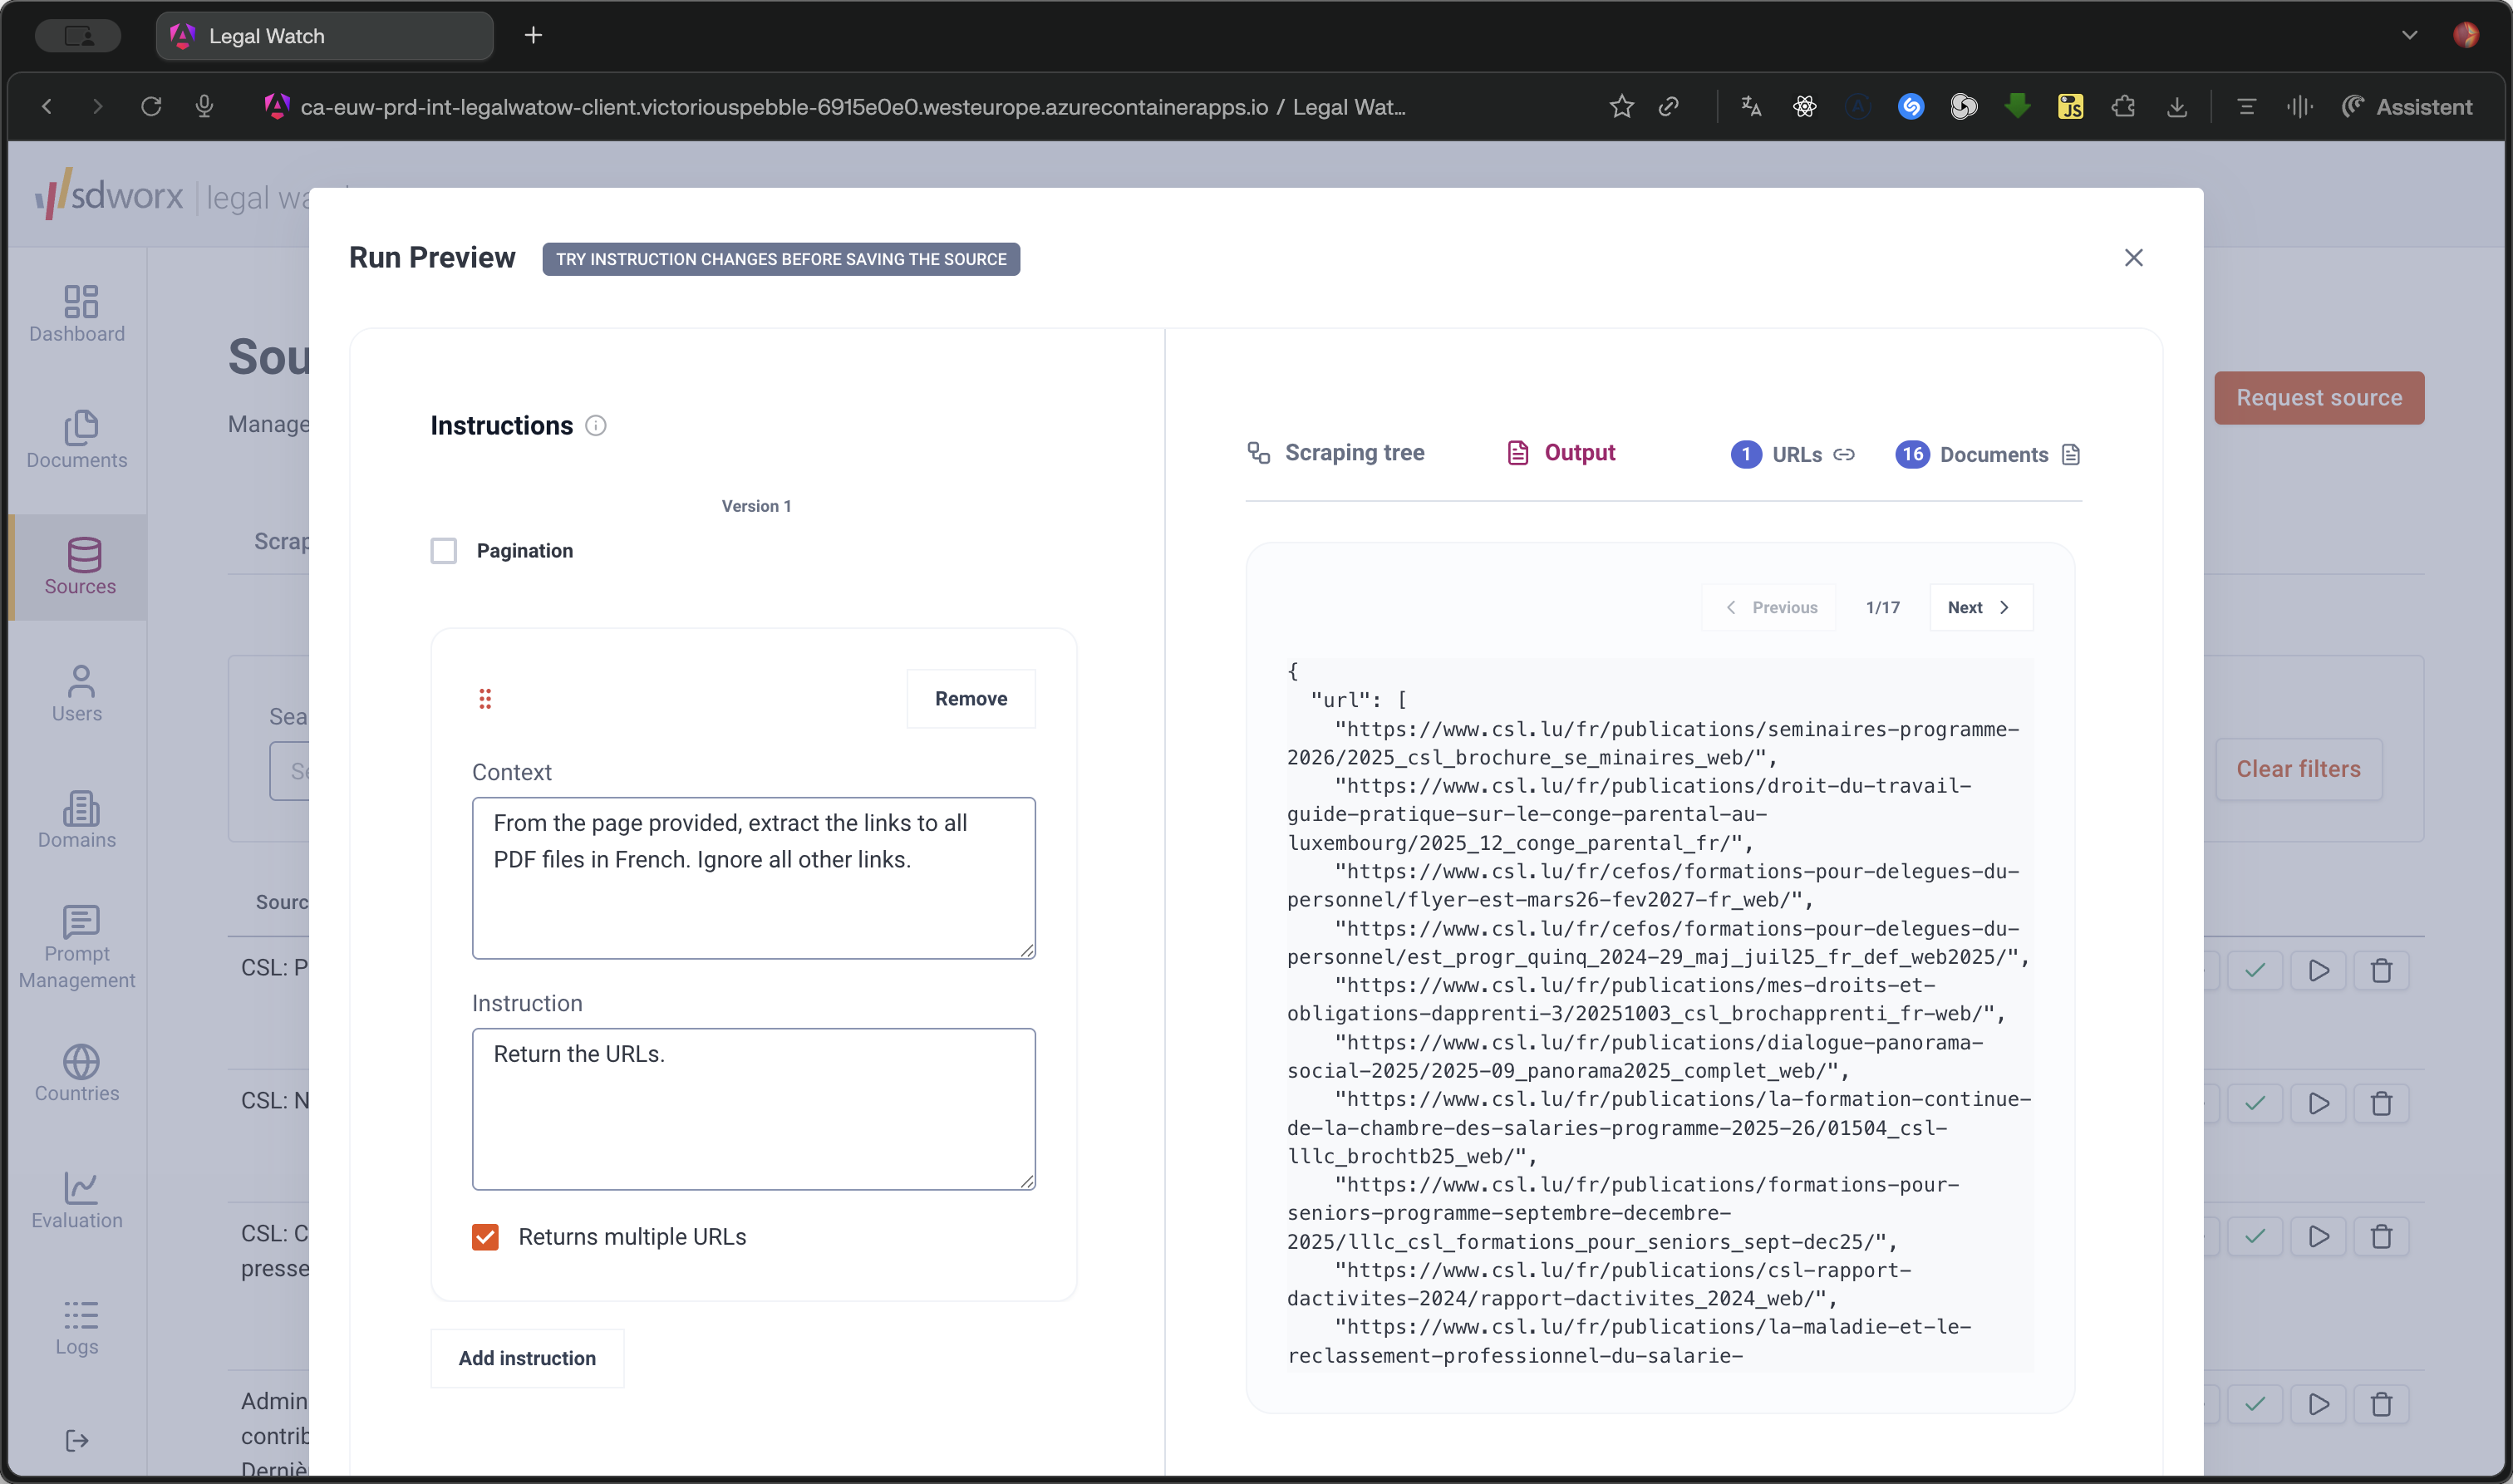Uncheck Returns multiple URLs
Image resolution: width=2513 pixels, height=1484 pixels.
coord(485,1237)
